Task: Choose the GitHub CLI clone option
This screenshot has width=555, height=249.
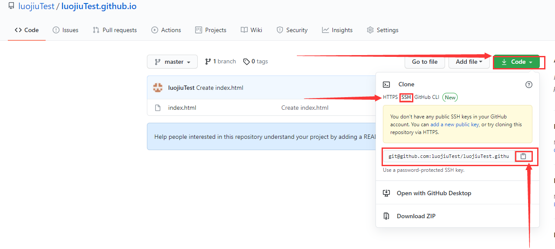Action: pyautogui.click(x=426, y=97)
